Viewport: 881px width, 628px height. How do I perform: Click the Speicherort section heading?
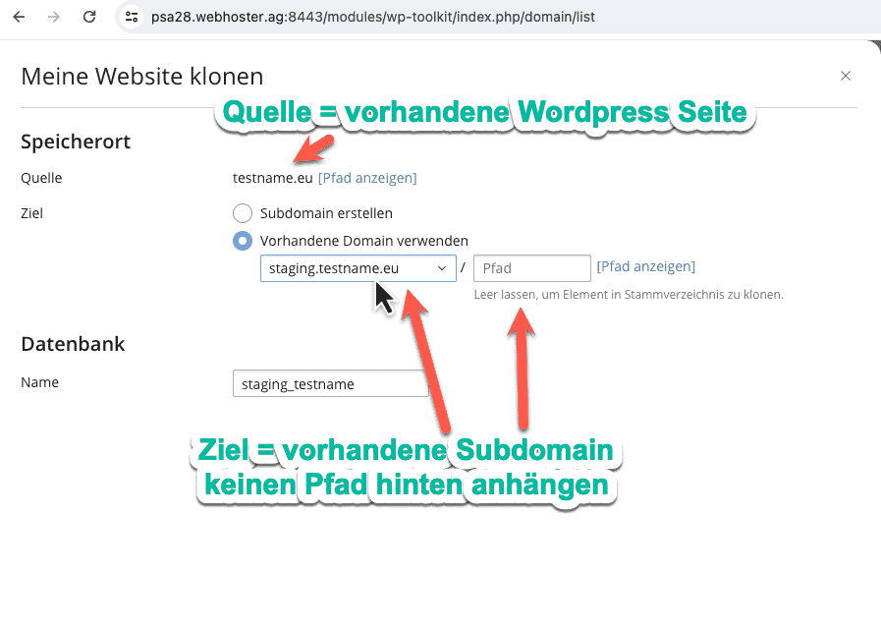[x=76, y=142]
